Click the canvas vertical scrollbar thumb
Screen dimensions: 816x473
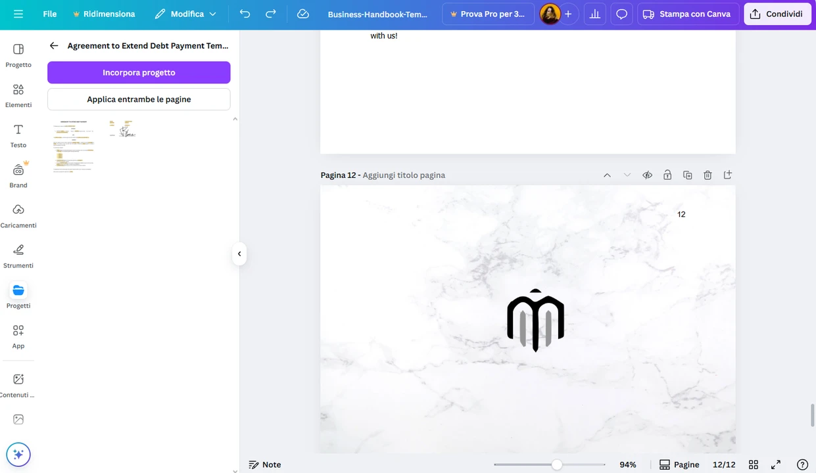pyautogui.click(x=812, y=415)
